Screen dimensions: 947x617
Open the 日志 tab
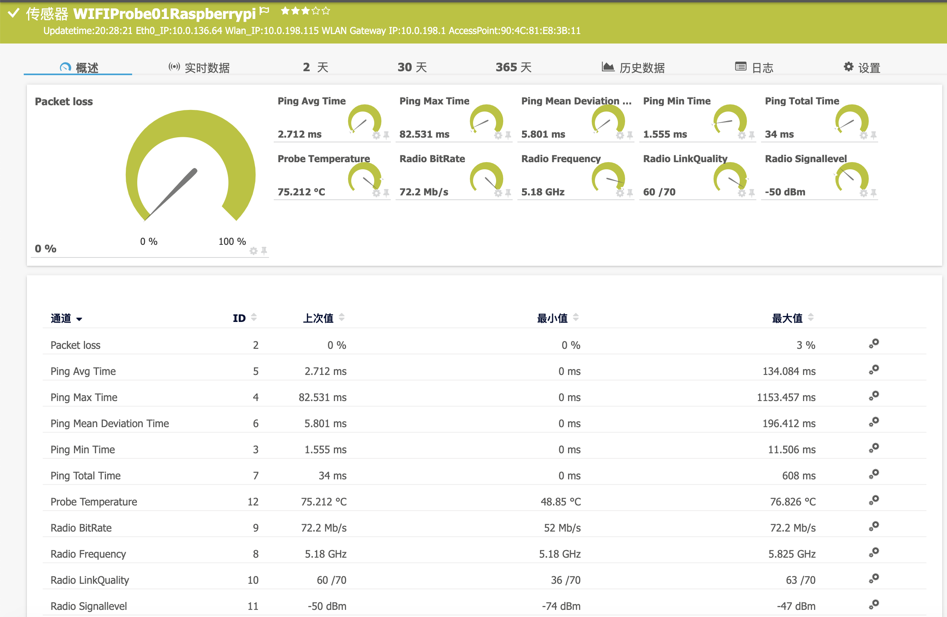pos(754,68)
